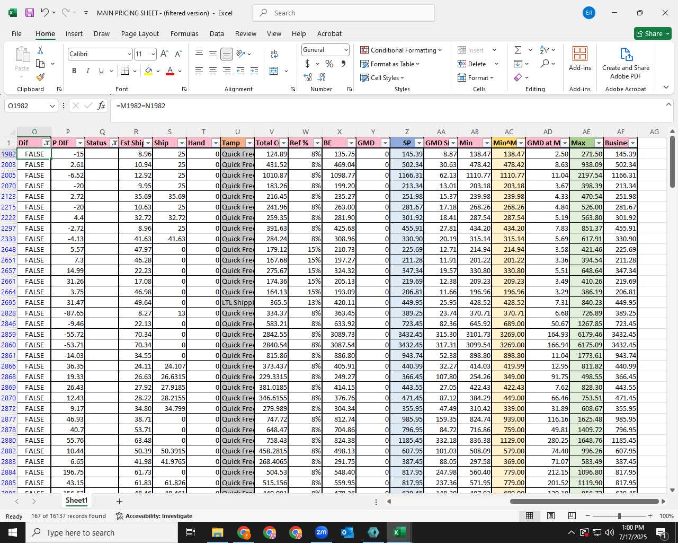Open the Max column filter dropdown
The height and width of the screenshot is (543, 678).
point(599,143)
